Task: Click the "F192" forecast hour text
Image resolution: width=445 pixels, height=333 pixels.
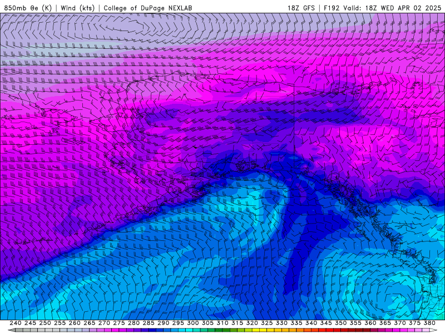Action: coord(332,8)
